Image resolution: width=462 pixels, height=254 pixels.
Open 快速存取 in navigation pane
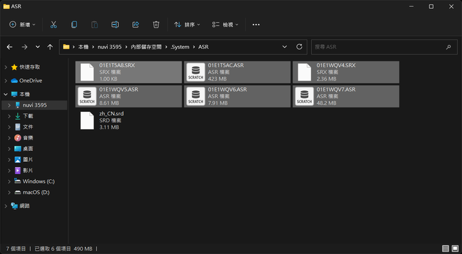(x=30, y=67)
